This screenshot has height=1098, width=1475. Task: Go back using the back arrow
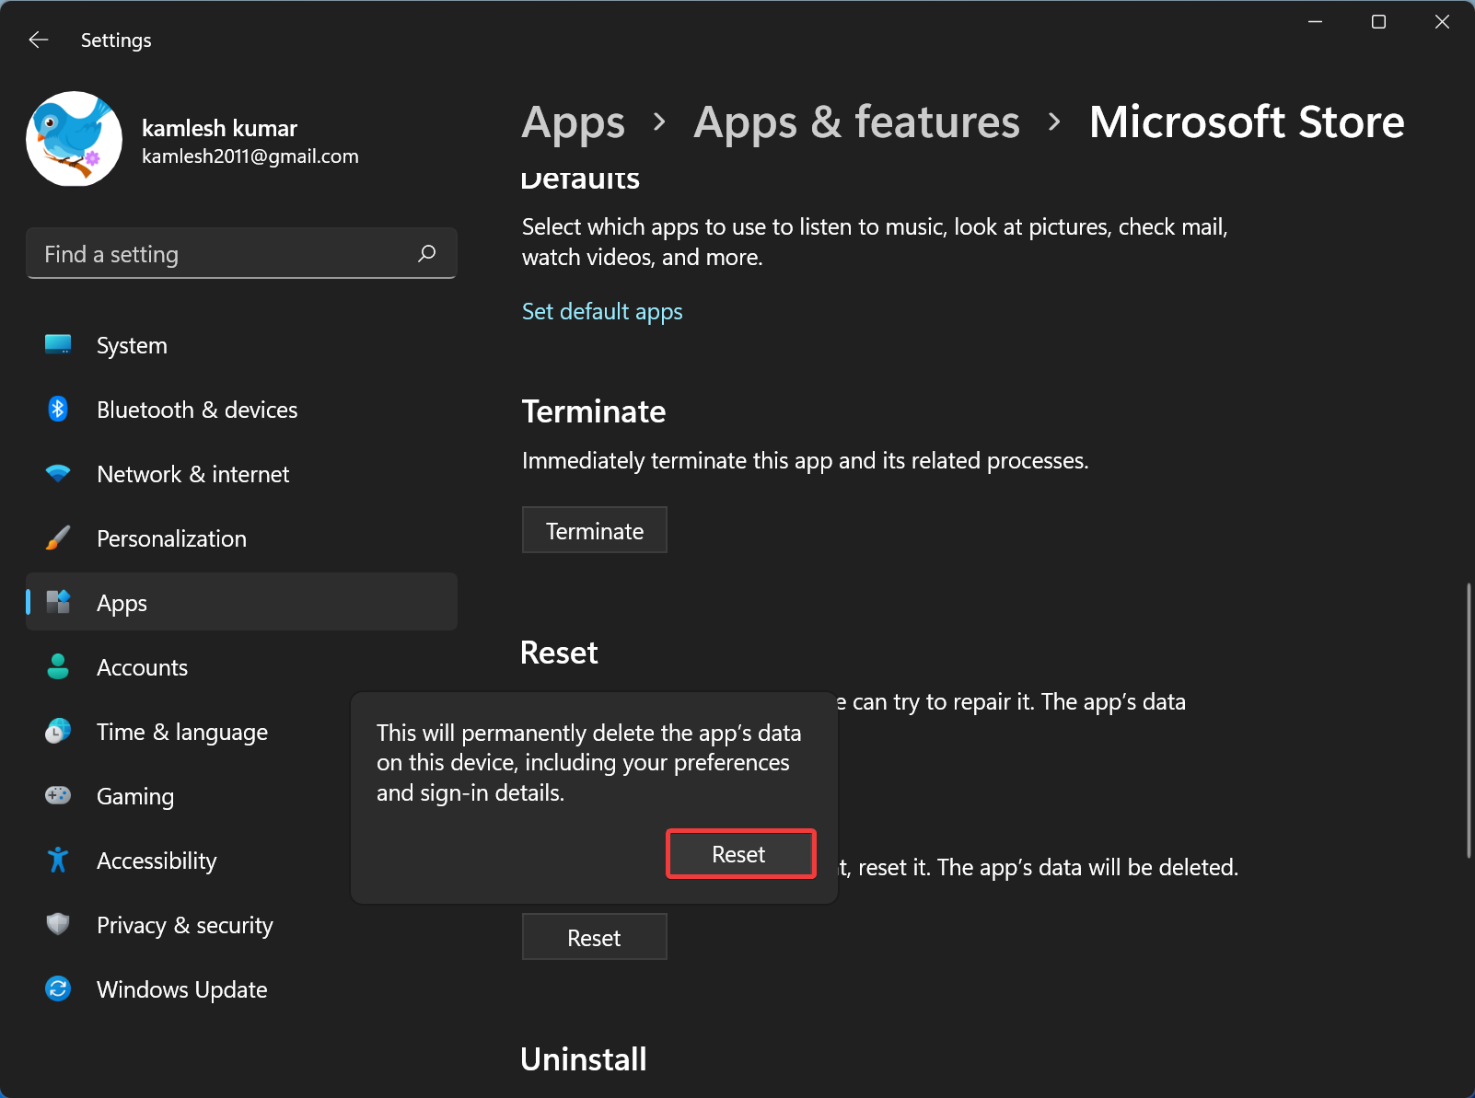pos(38,40)
